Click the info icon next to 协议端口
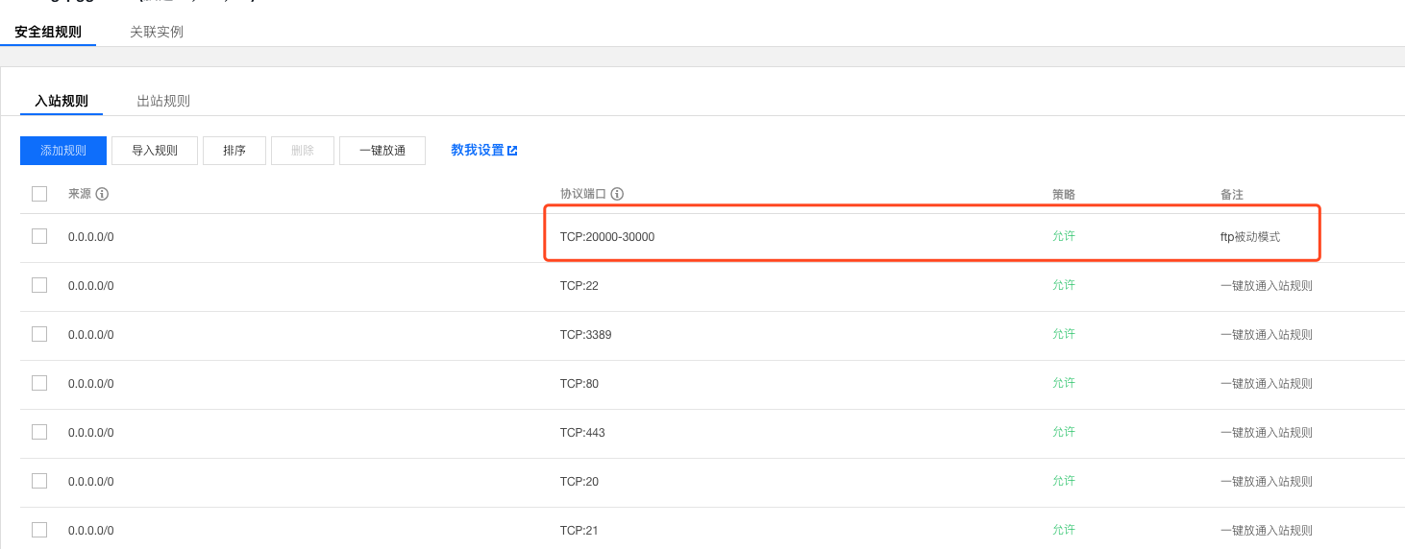Screen dimensions: 1405x549 (x=617, y=194)
